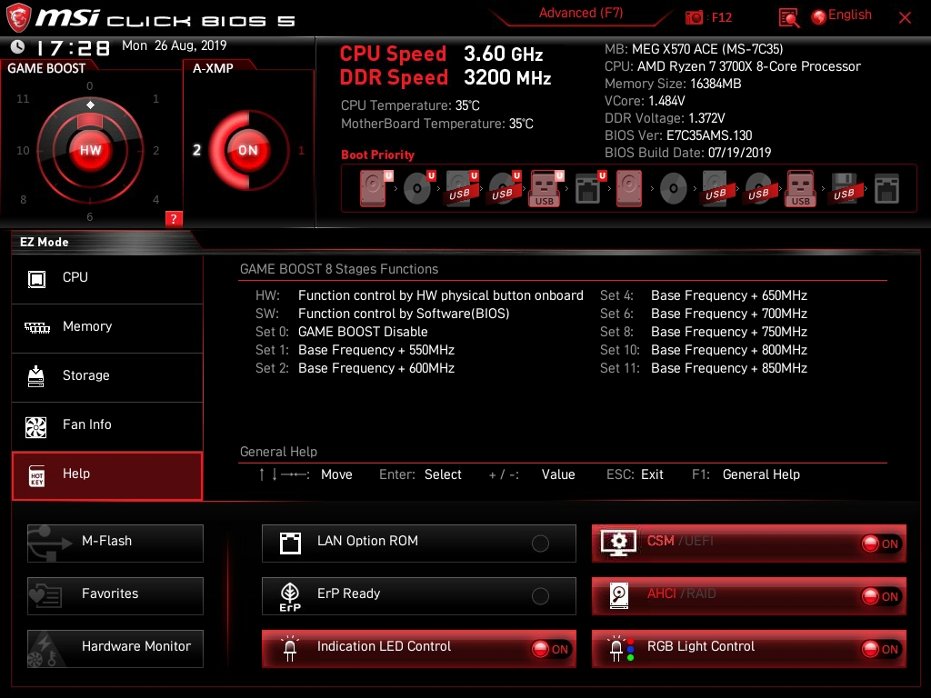
Task: Select the legacy USB CD boot device without U badge
Action: tap(759, 189)
